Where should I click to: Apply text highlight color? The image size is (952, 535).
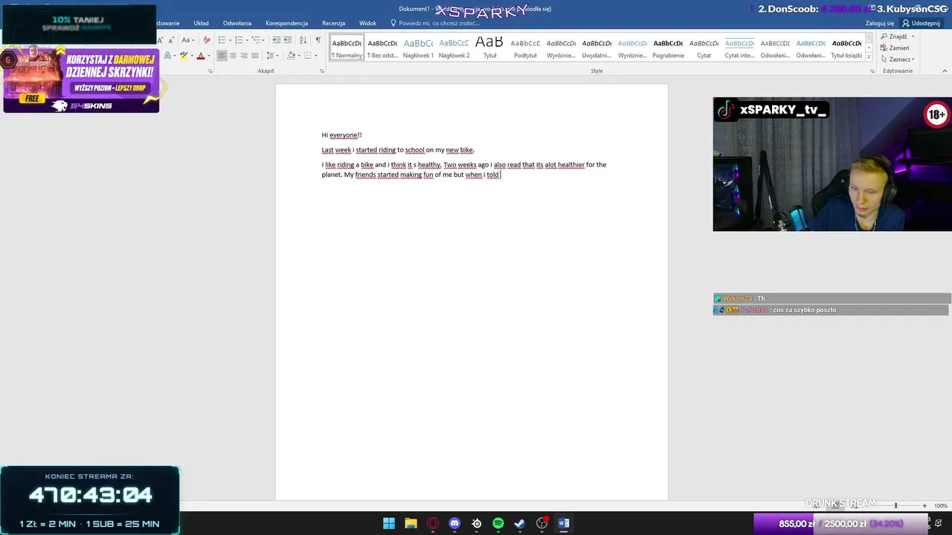(x=184, y=56)
